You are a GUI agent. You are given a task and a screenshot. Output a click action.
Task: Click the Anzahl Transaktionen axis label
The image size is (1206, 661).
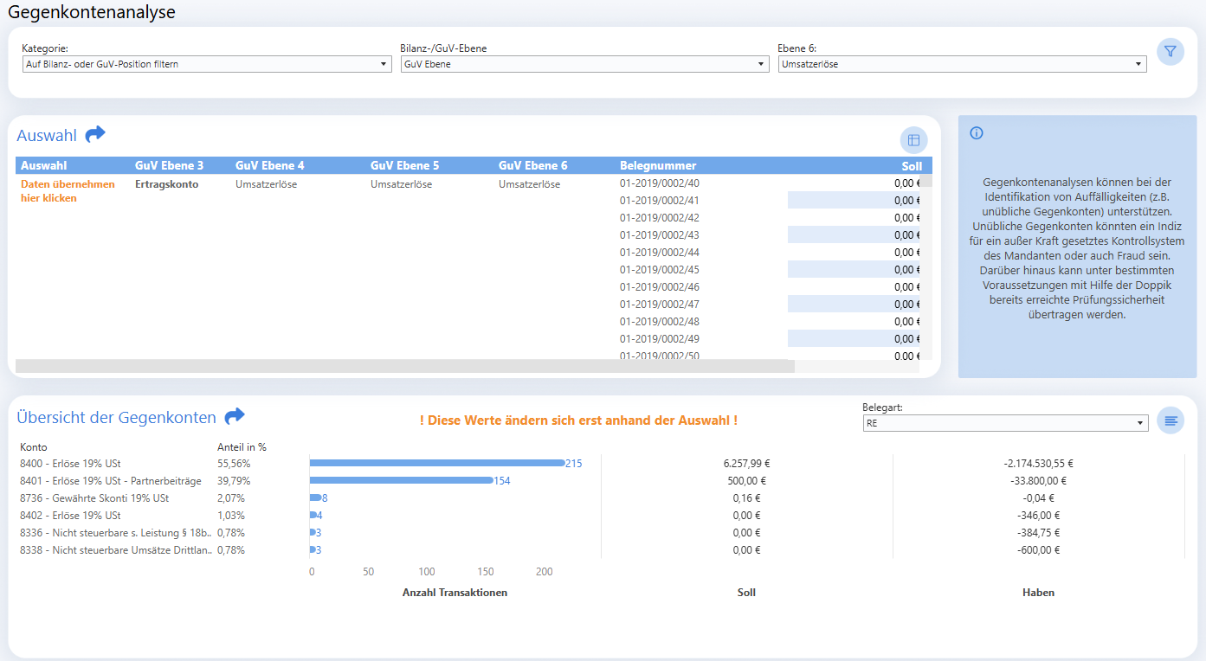[x=455, y=593]
